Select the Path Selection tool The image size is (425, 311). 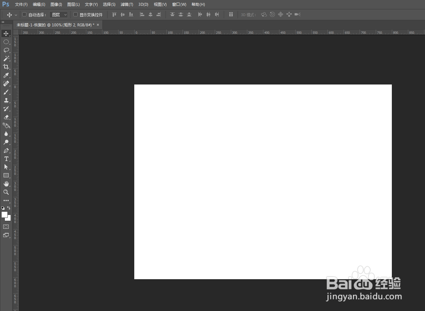[6, 167]
